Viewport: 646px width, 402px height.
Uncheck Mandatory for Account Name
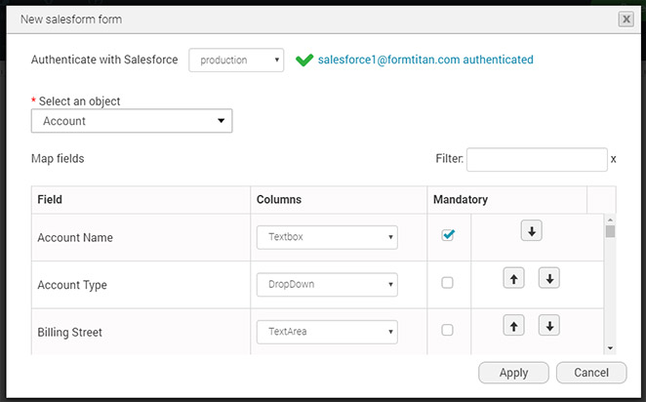point(448,235)
